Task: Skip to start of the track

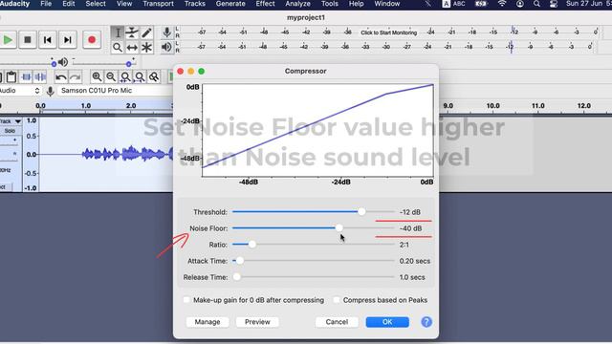Action: click(47, 40)
